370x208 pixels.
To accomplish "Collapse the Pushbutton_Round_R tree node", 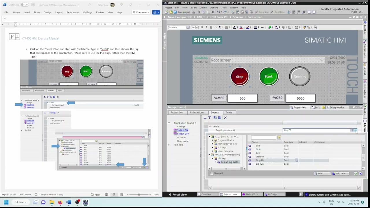I will coord(169,123).
